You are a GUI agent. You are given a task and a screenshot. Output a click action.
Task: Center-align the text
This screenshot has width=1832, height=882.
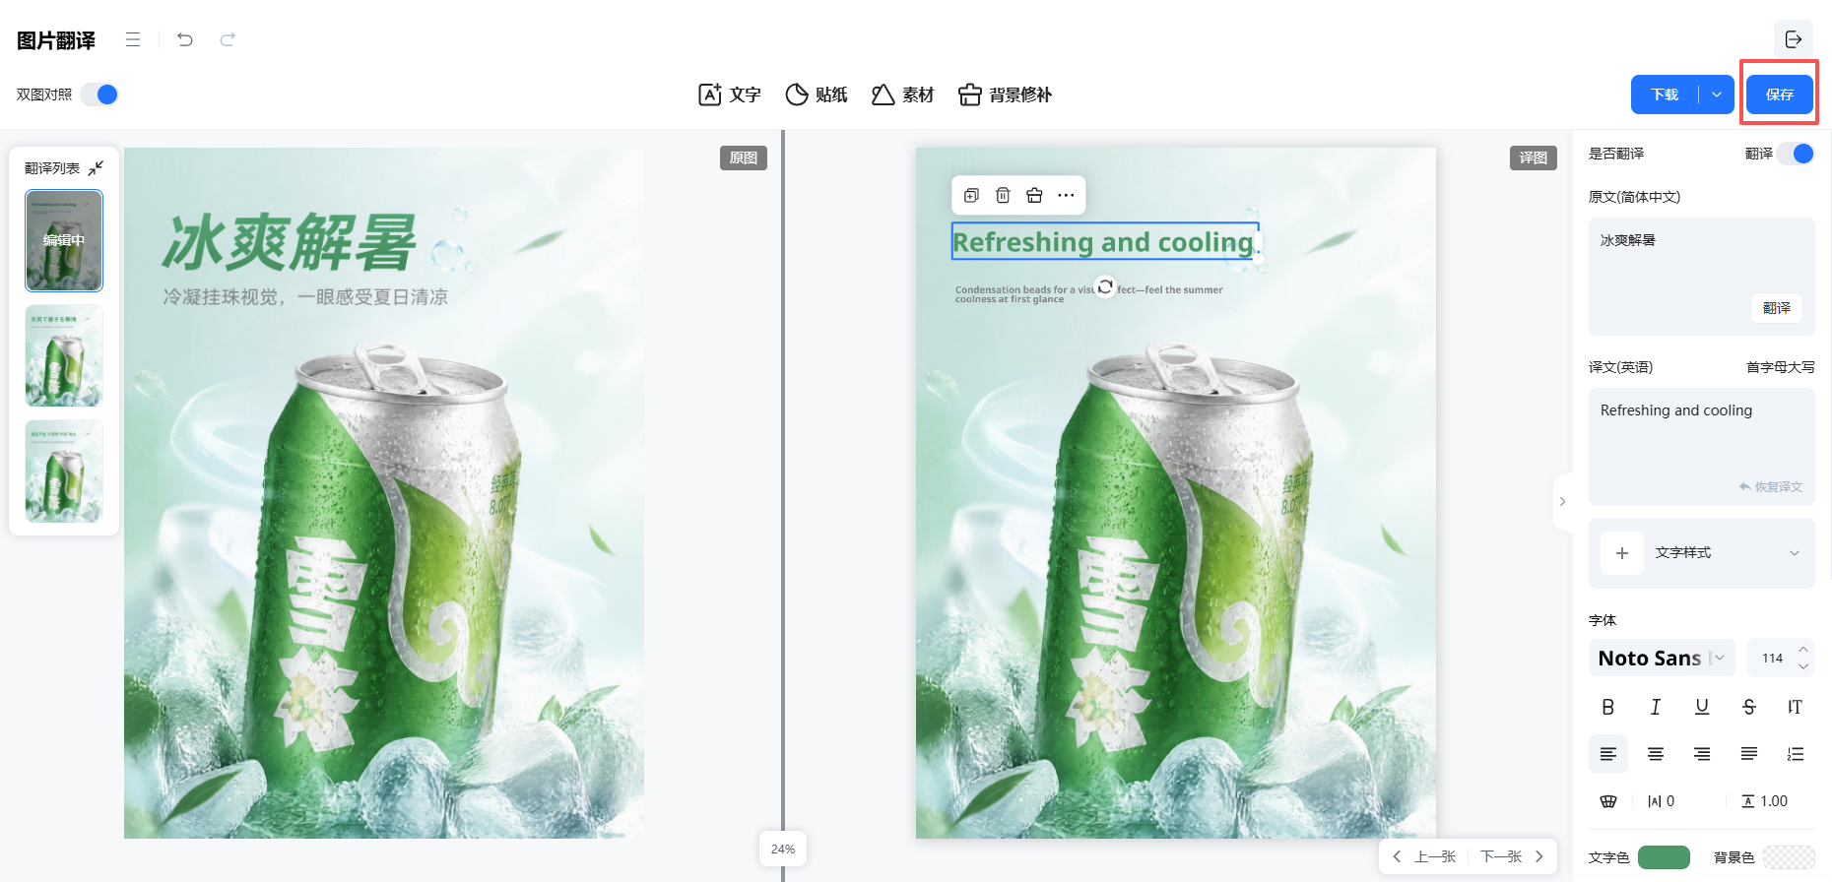click(x=1656, y=754)
